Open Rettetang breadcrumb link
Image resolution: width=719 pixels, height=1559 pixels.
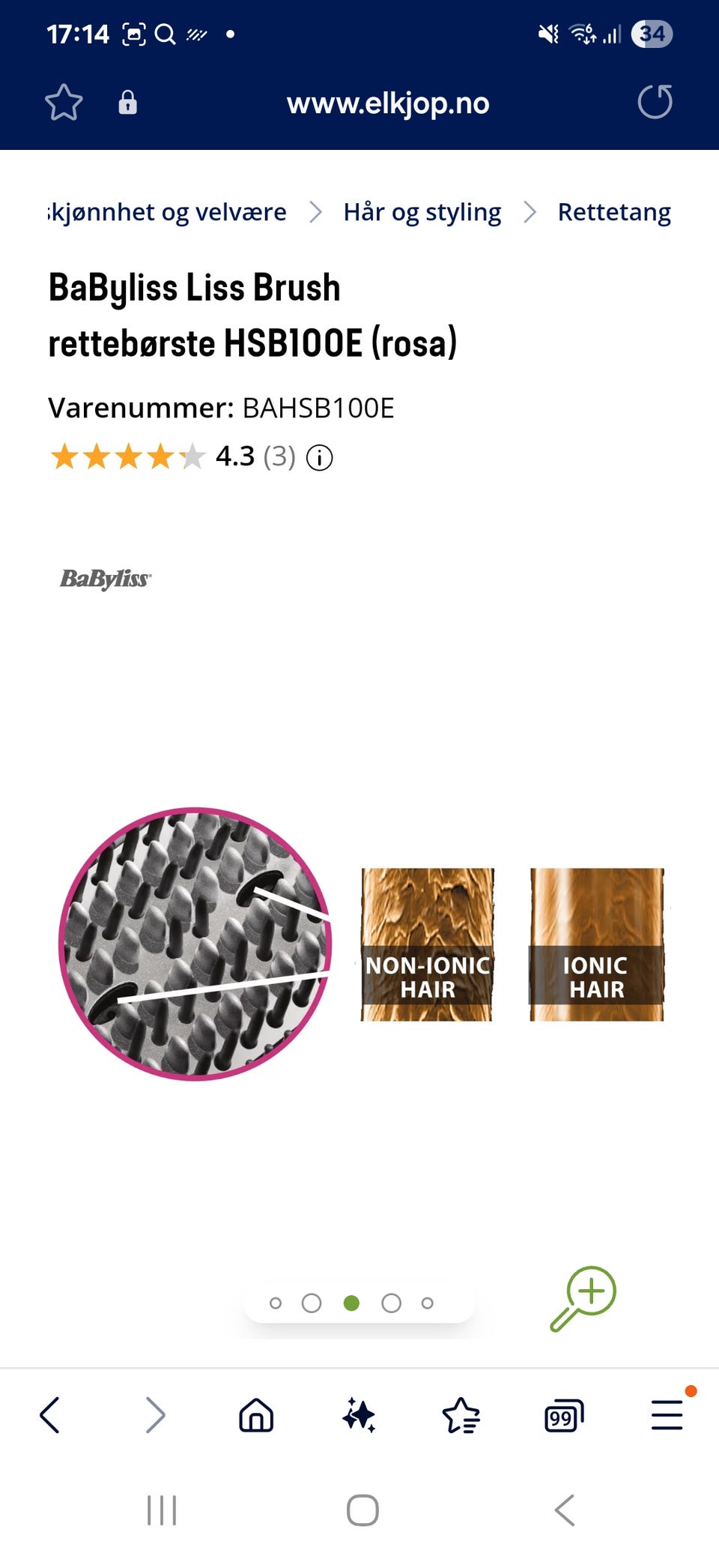coord(614,212)
